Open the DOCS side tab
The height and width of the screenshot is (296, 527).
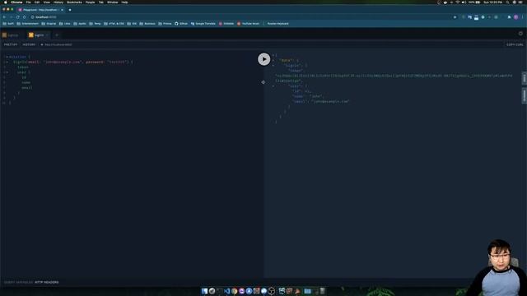click(524, 78)
